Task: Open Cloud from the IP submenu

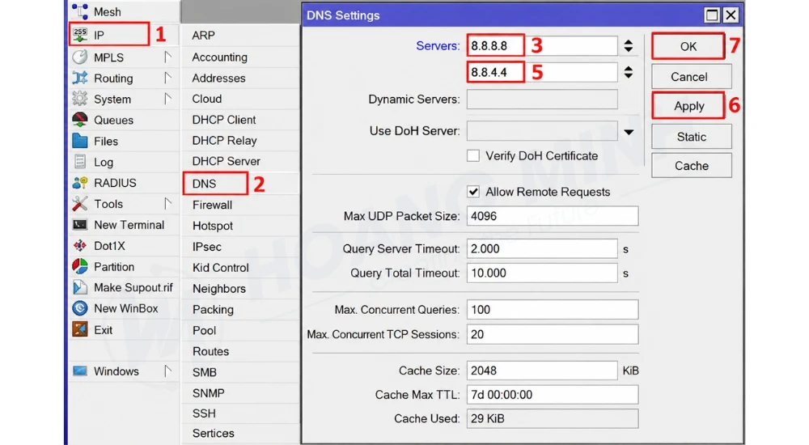Action: (x=207, y=99)
